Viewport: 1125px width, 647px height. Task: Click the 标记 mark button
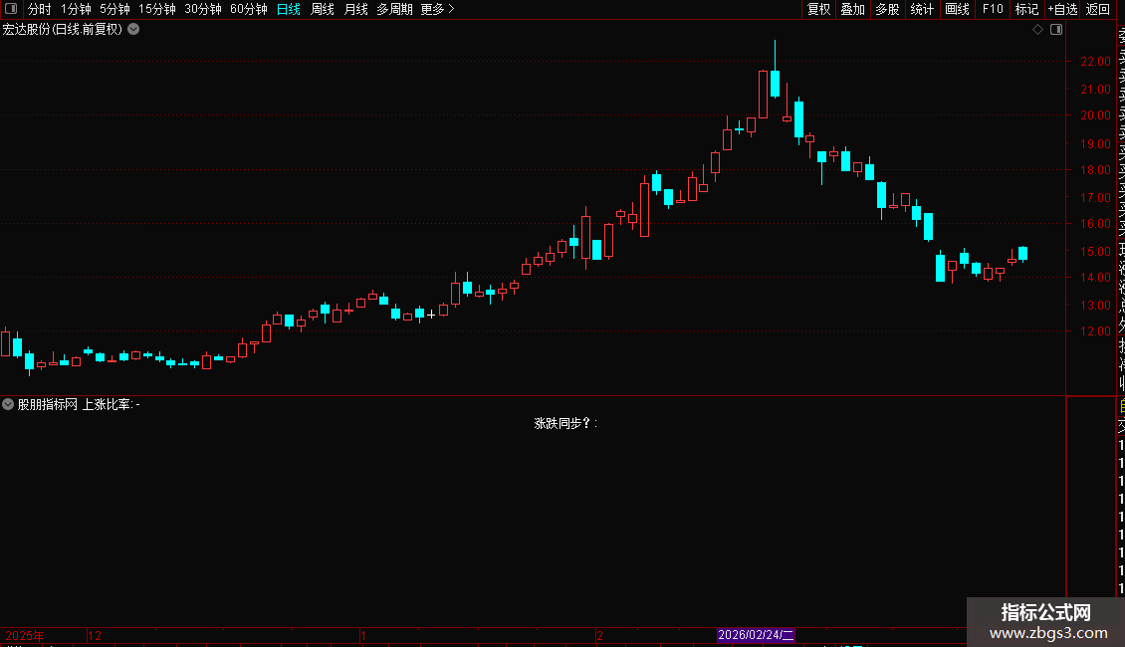coord(1026,9)
